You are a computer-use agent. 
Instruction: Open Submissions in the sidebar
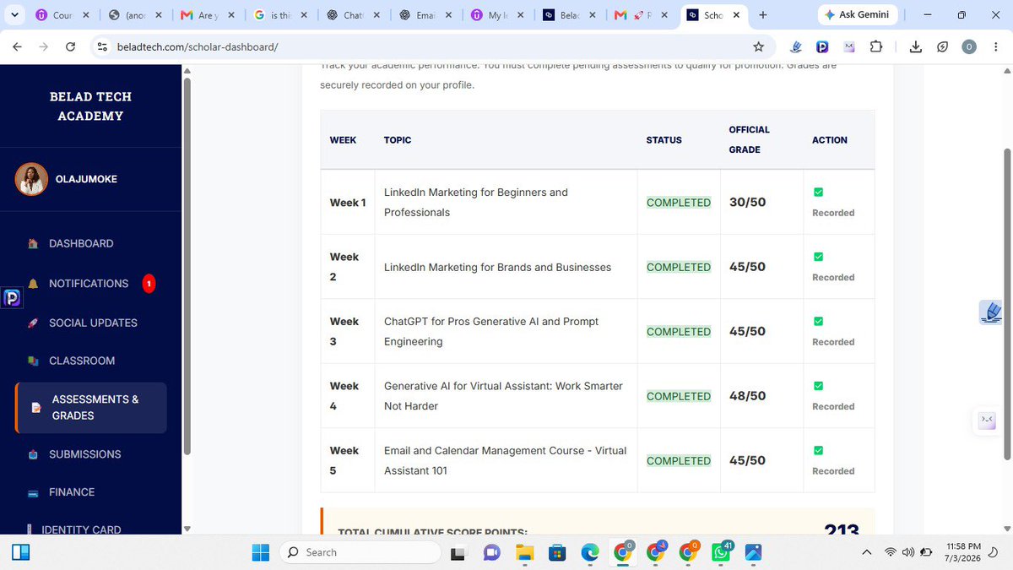(84, 454)
